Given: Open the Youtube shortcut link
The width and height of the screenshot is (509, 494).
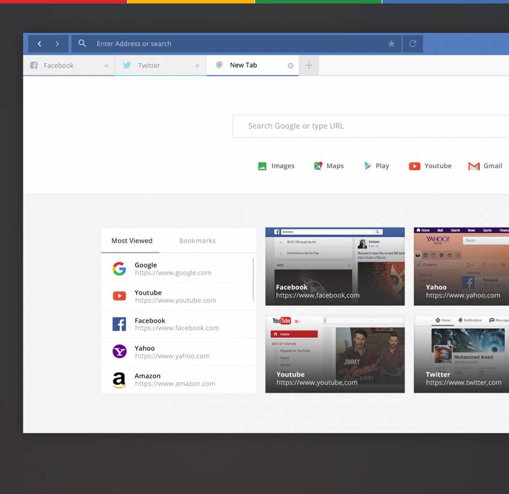Looking at the screenshot, I should click(430, 166).
